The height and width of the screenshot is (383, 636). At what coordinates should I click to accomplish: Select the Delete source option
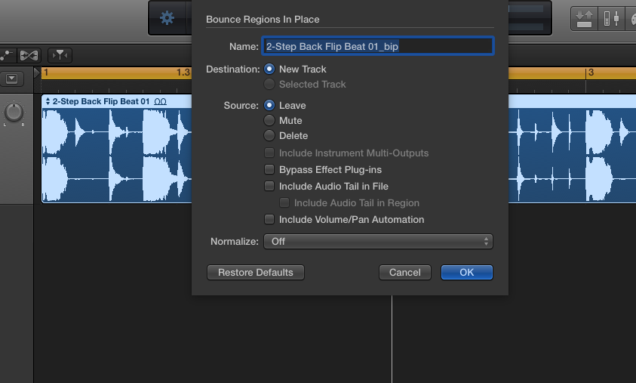pos(269,136)
